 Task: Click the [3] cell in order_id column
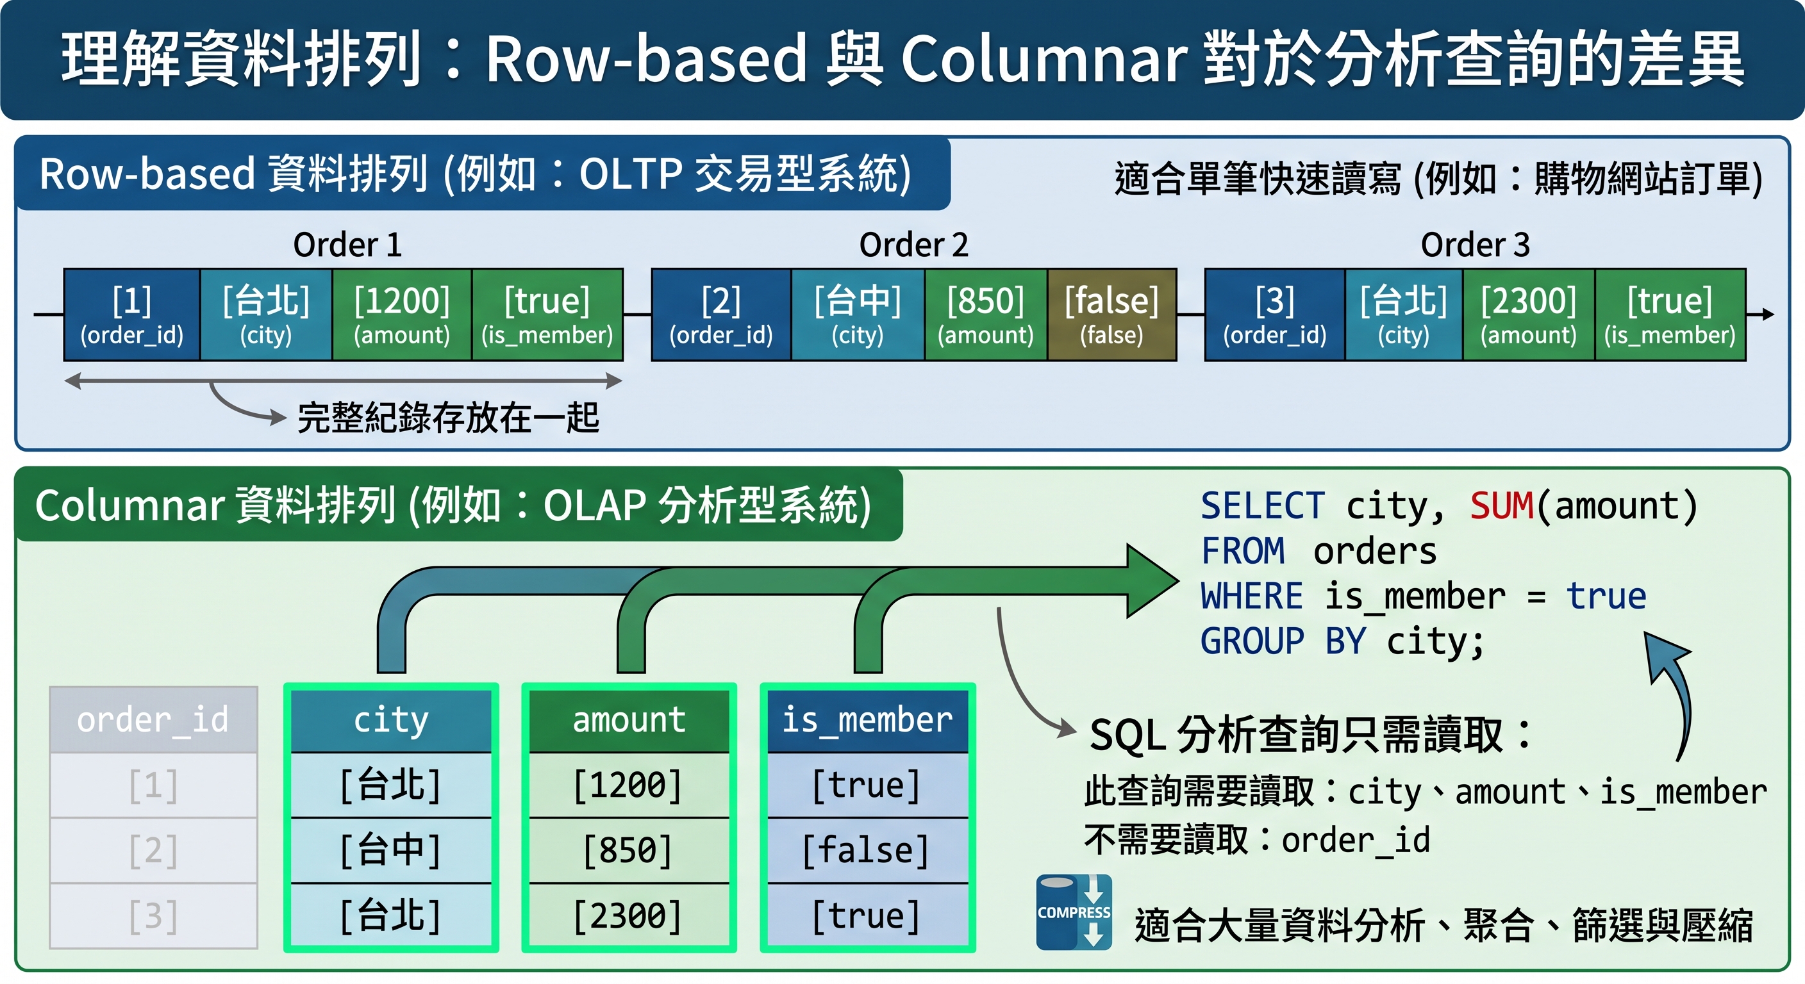coord(153,915)
